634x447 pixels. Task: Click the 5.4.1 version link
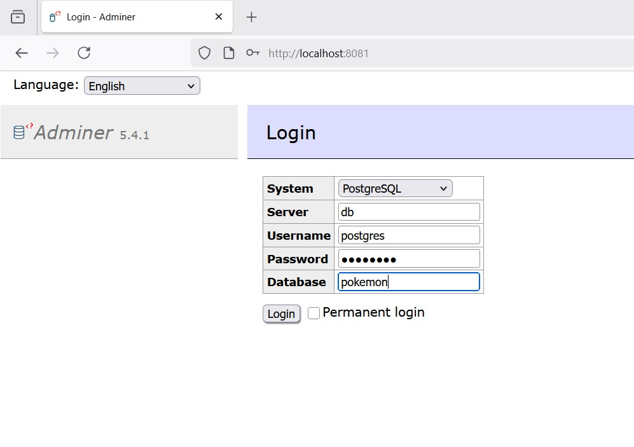[134, 135]
